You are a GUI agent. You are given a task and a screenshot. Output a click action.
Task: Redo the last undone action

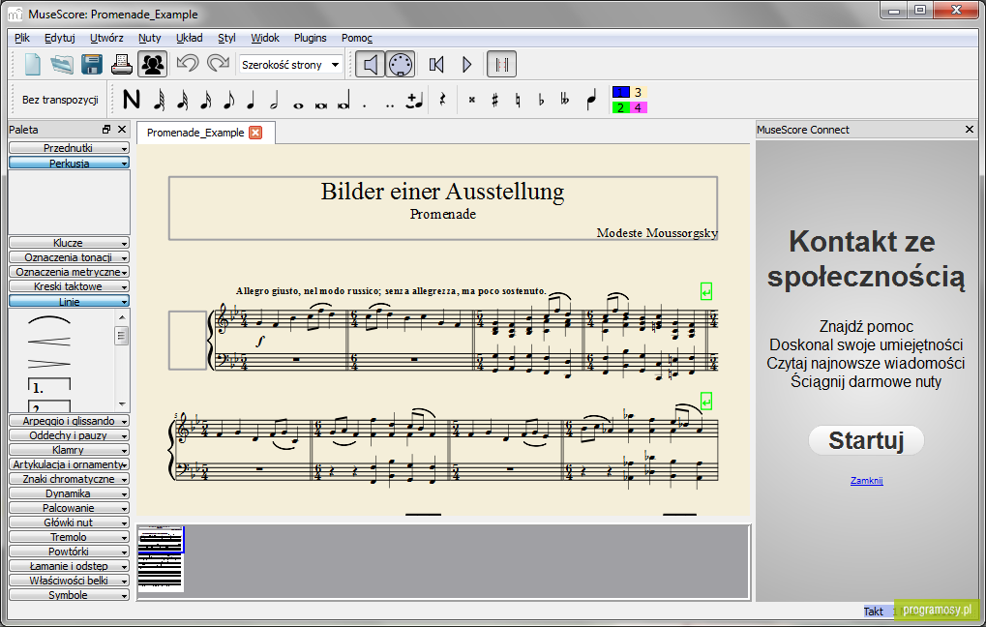(x=219, y=64)
